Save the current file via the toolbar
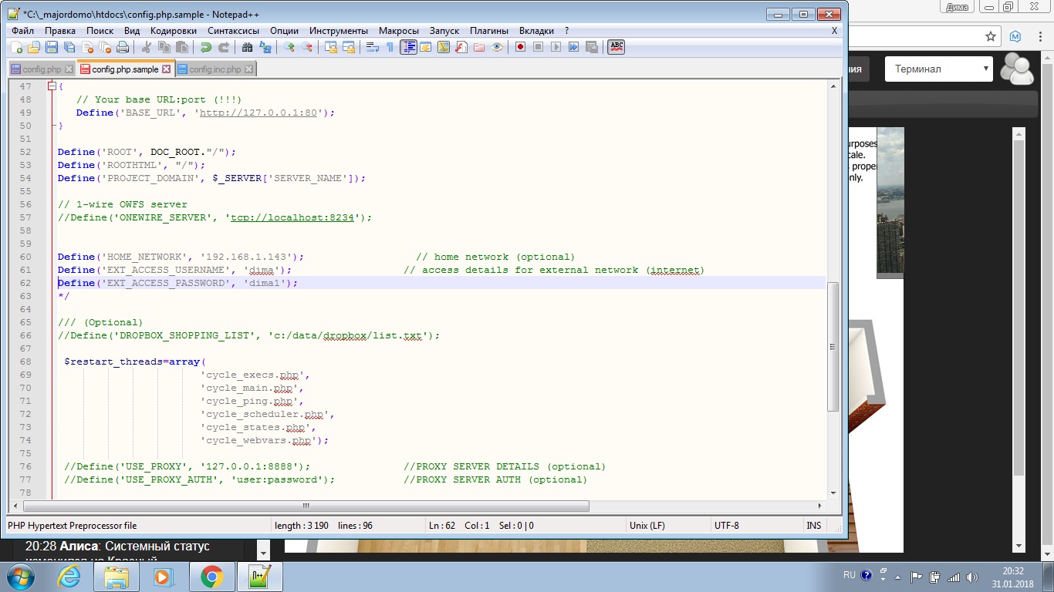 (x=52, y=47)
